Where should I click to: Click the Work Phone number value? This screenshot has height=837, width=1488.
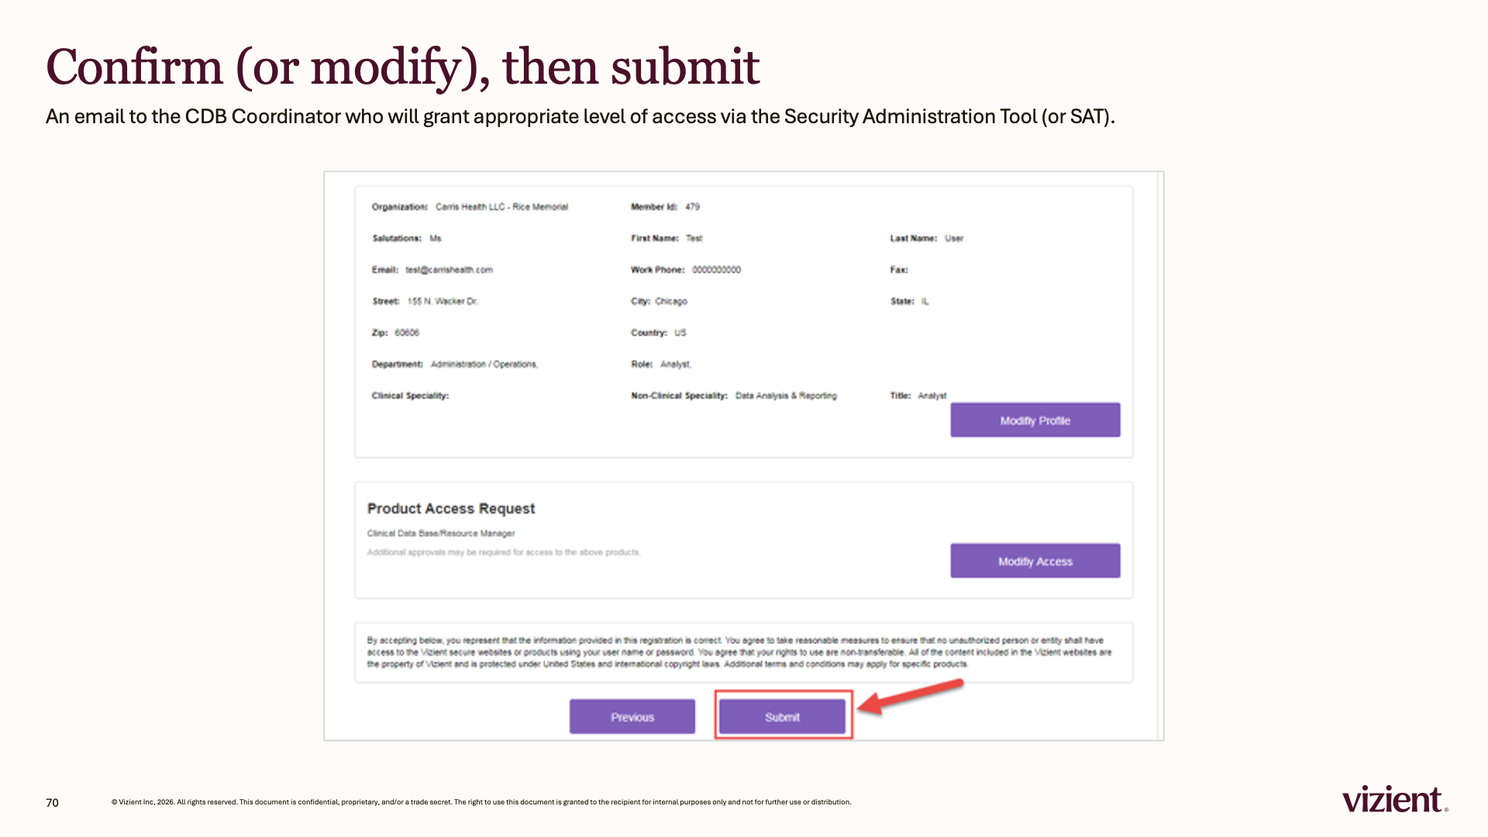(717, 270)
